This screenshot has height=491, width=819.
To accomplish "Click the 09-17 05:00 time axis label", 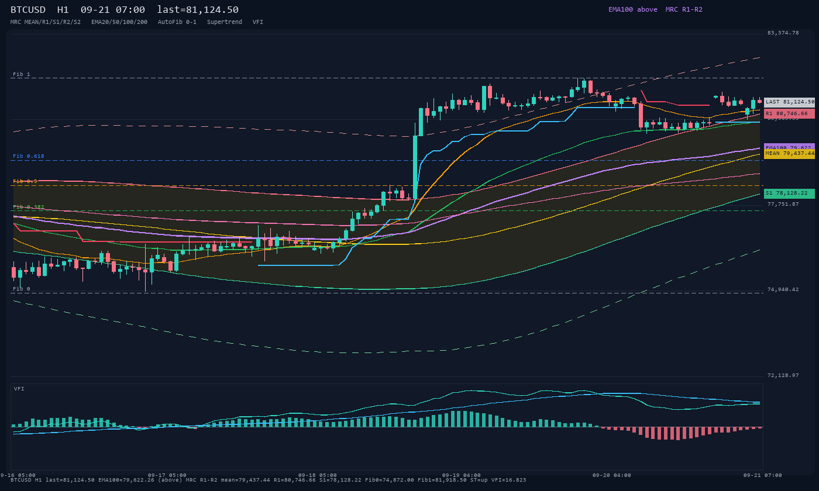I will coord(167,475).
